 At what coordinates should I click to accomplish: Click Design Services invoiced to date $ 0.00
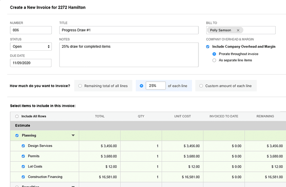click(x=237, y=146)
